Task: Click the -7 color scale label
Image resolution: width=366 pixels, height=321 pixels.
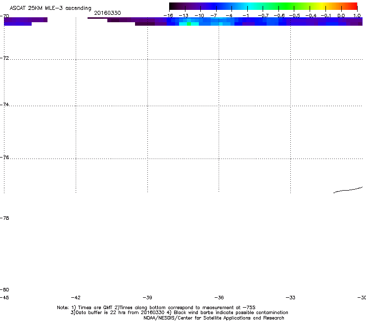Action: [x=214, y=16]
